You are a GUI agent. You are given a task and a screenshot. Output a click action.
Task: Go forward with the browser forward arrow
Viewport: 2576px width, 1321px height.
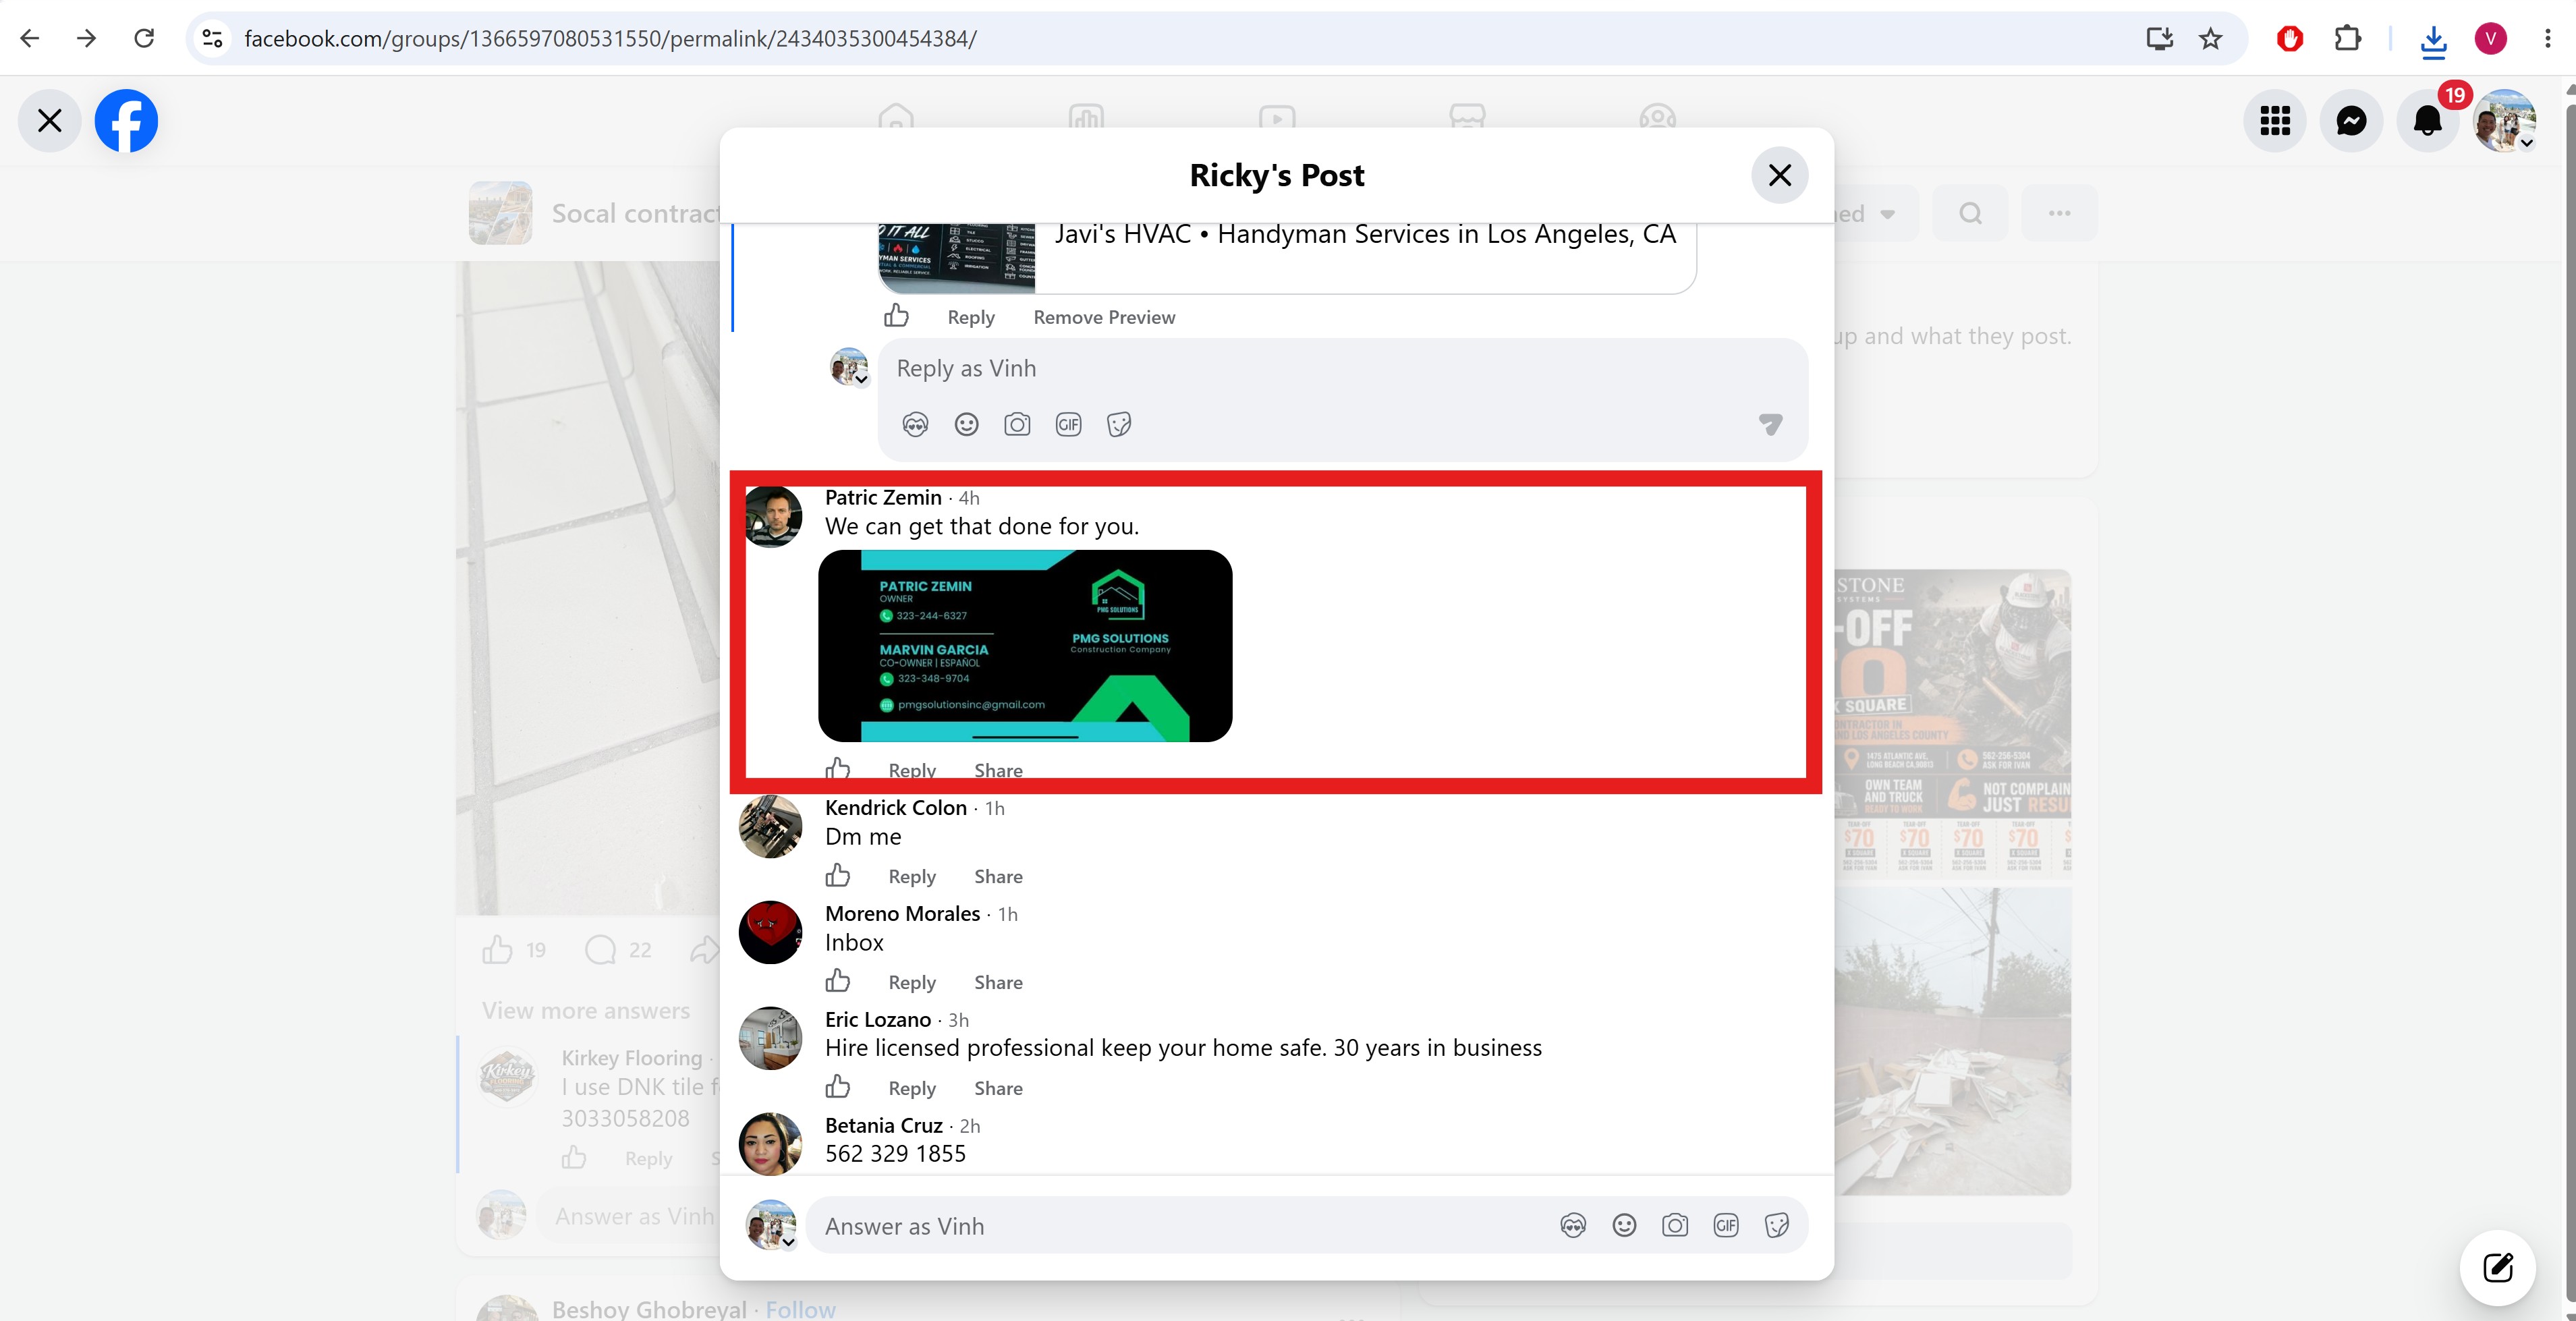(x=87, y=38)
